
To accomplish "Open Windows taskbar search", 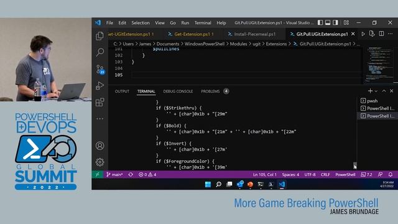I will (x=218, y=184).
